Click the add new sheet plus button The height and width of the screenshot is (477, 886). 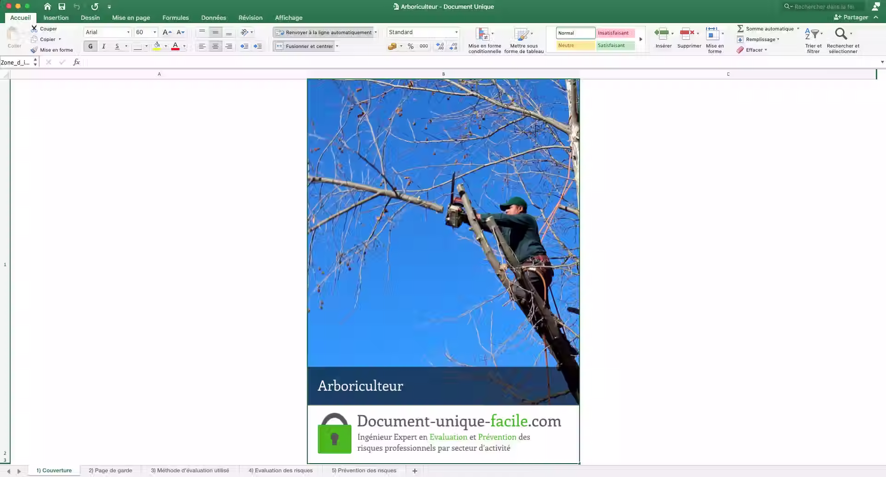[414, 470]
